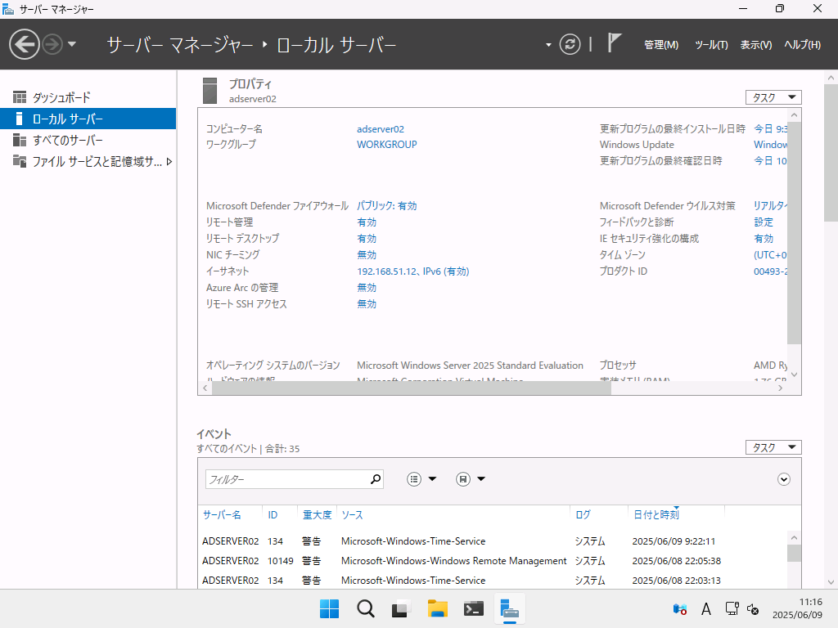Screen dimensions: 838x628
Task: Open dropdown arrow beside list options icon
Action: [432, 479]
